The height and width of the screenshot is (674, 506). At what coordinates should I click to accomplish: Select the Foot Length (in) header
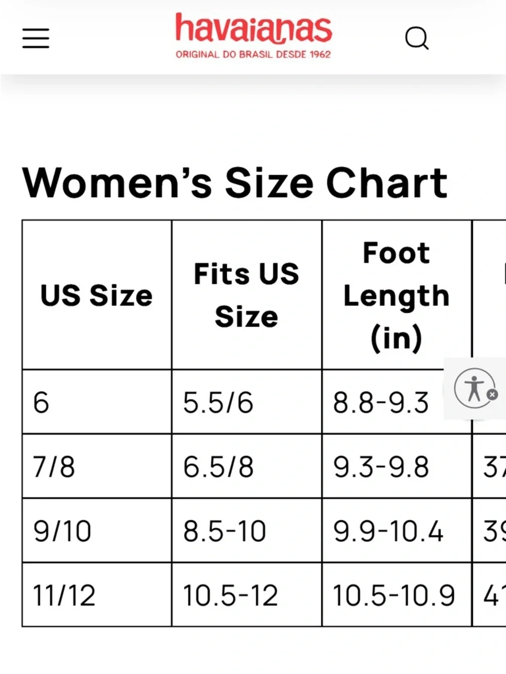(397, 295)
